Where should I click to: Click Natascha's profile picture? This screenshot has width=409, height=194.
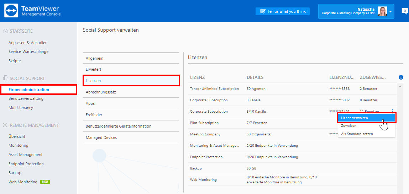[x=382, y=11]
